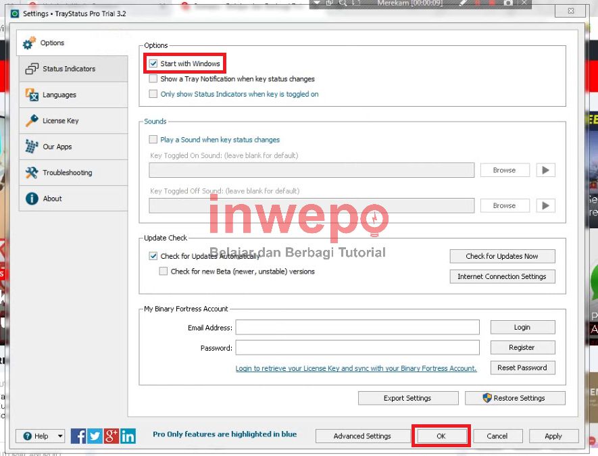Click Restore Settings button

pyautogui.click(x=516, y=398)
